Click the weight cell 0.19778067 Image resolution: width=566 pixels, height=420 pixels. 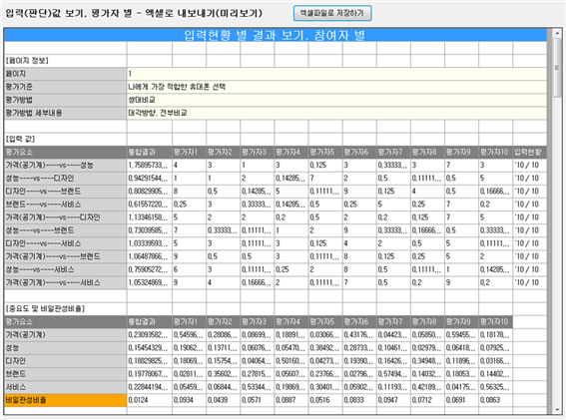(x=150, y=374)
